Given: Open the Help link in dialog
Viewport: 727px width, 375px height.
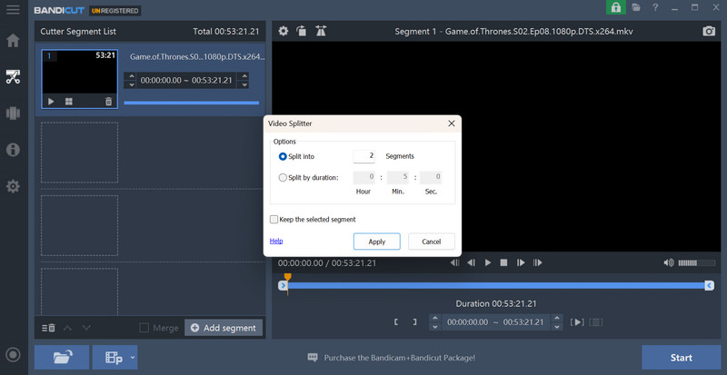Looking at the screenshot, I should pos(276,241).
